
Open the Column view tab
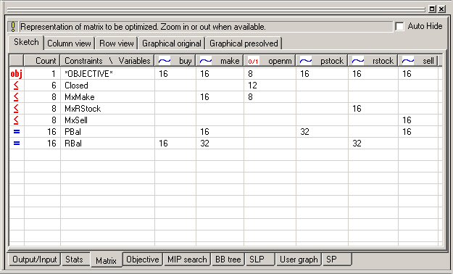tap(69, 43)
